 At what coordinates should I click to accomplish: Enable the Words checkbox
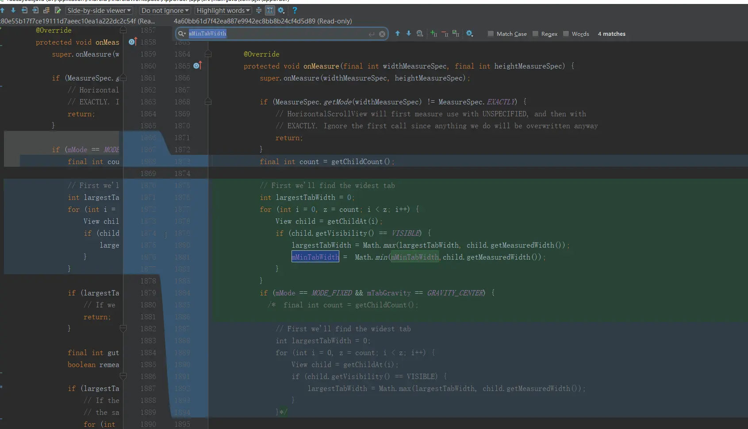566,34
